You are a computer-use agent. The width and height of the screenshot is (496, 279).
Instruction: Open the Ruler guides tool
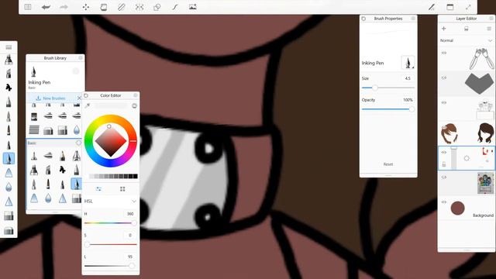point(122,7)
